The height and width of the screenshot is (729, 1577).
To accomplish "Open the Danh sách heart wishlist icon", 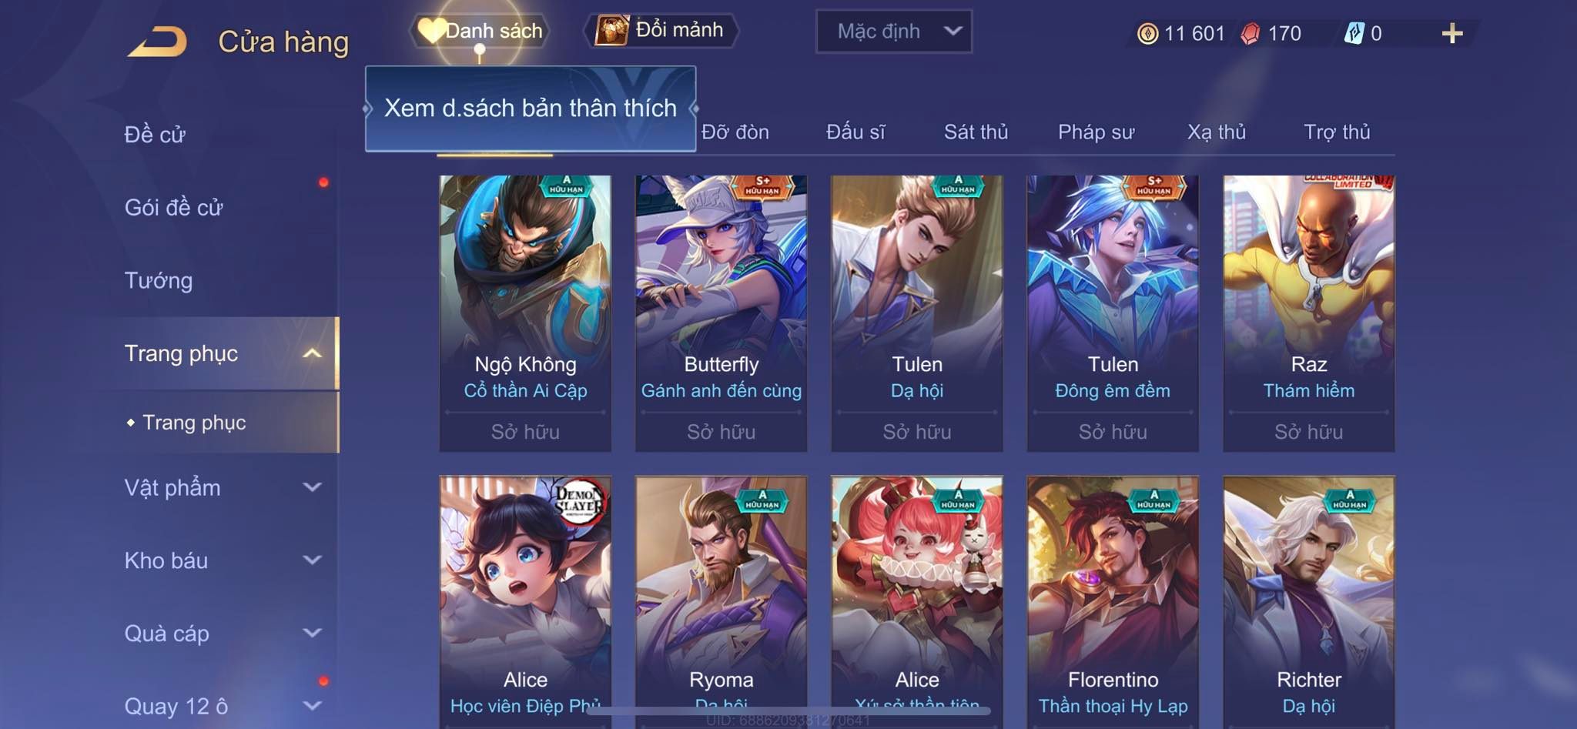I will (432, 31).
